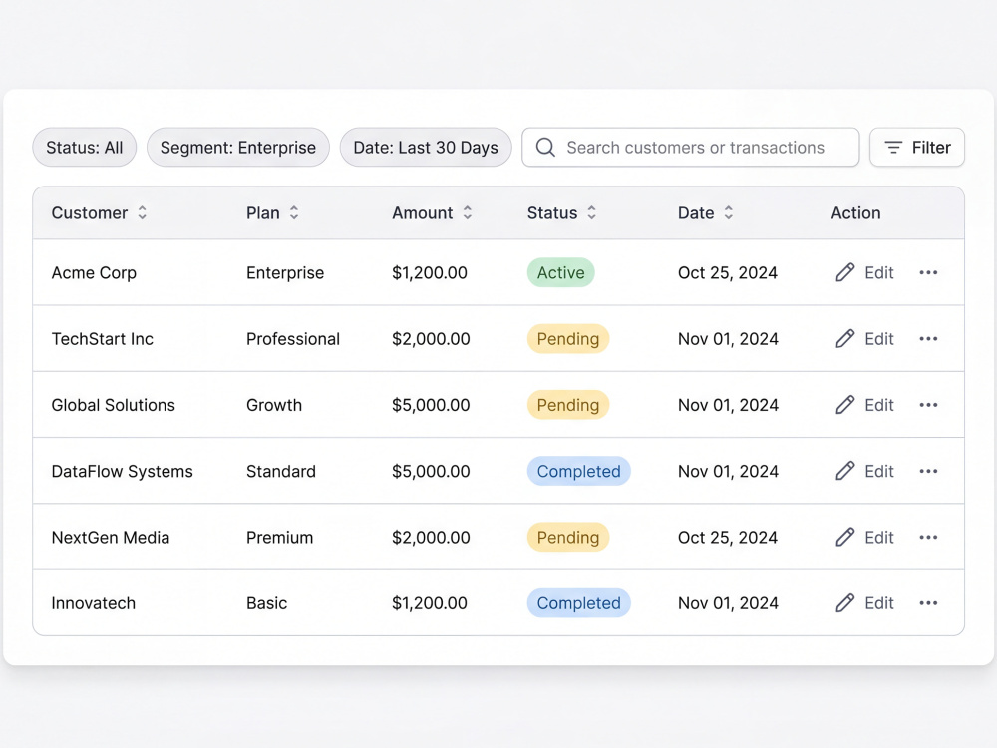Click the $2,000.00 amount for TechStart Inc
997x748 pixels.
[x=431, y=339]
